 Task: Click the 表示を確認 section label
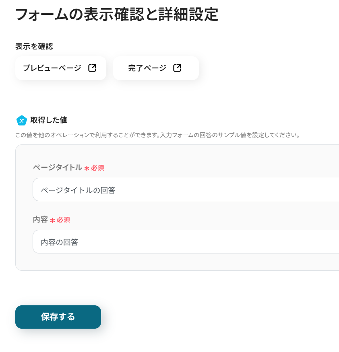[x=34, y=46]
